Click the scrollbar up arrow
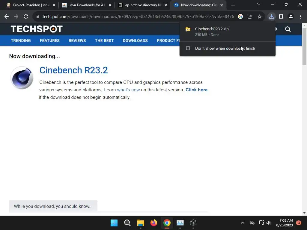The width and height of the screenshot is (307, 230). 304,26
